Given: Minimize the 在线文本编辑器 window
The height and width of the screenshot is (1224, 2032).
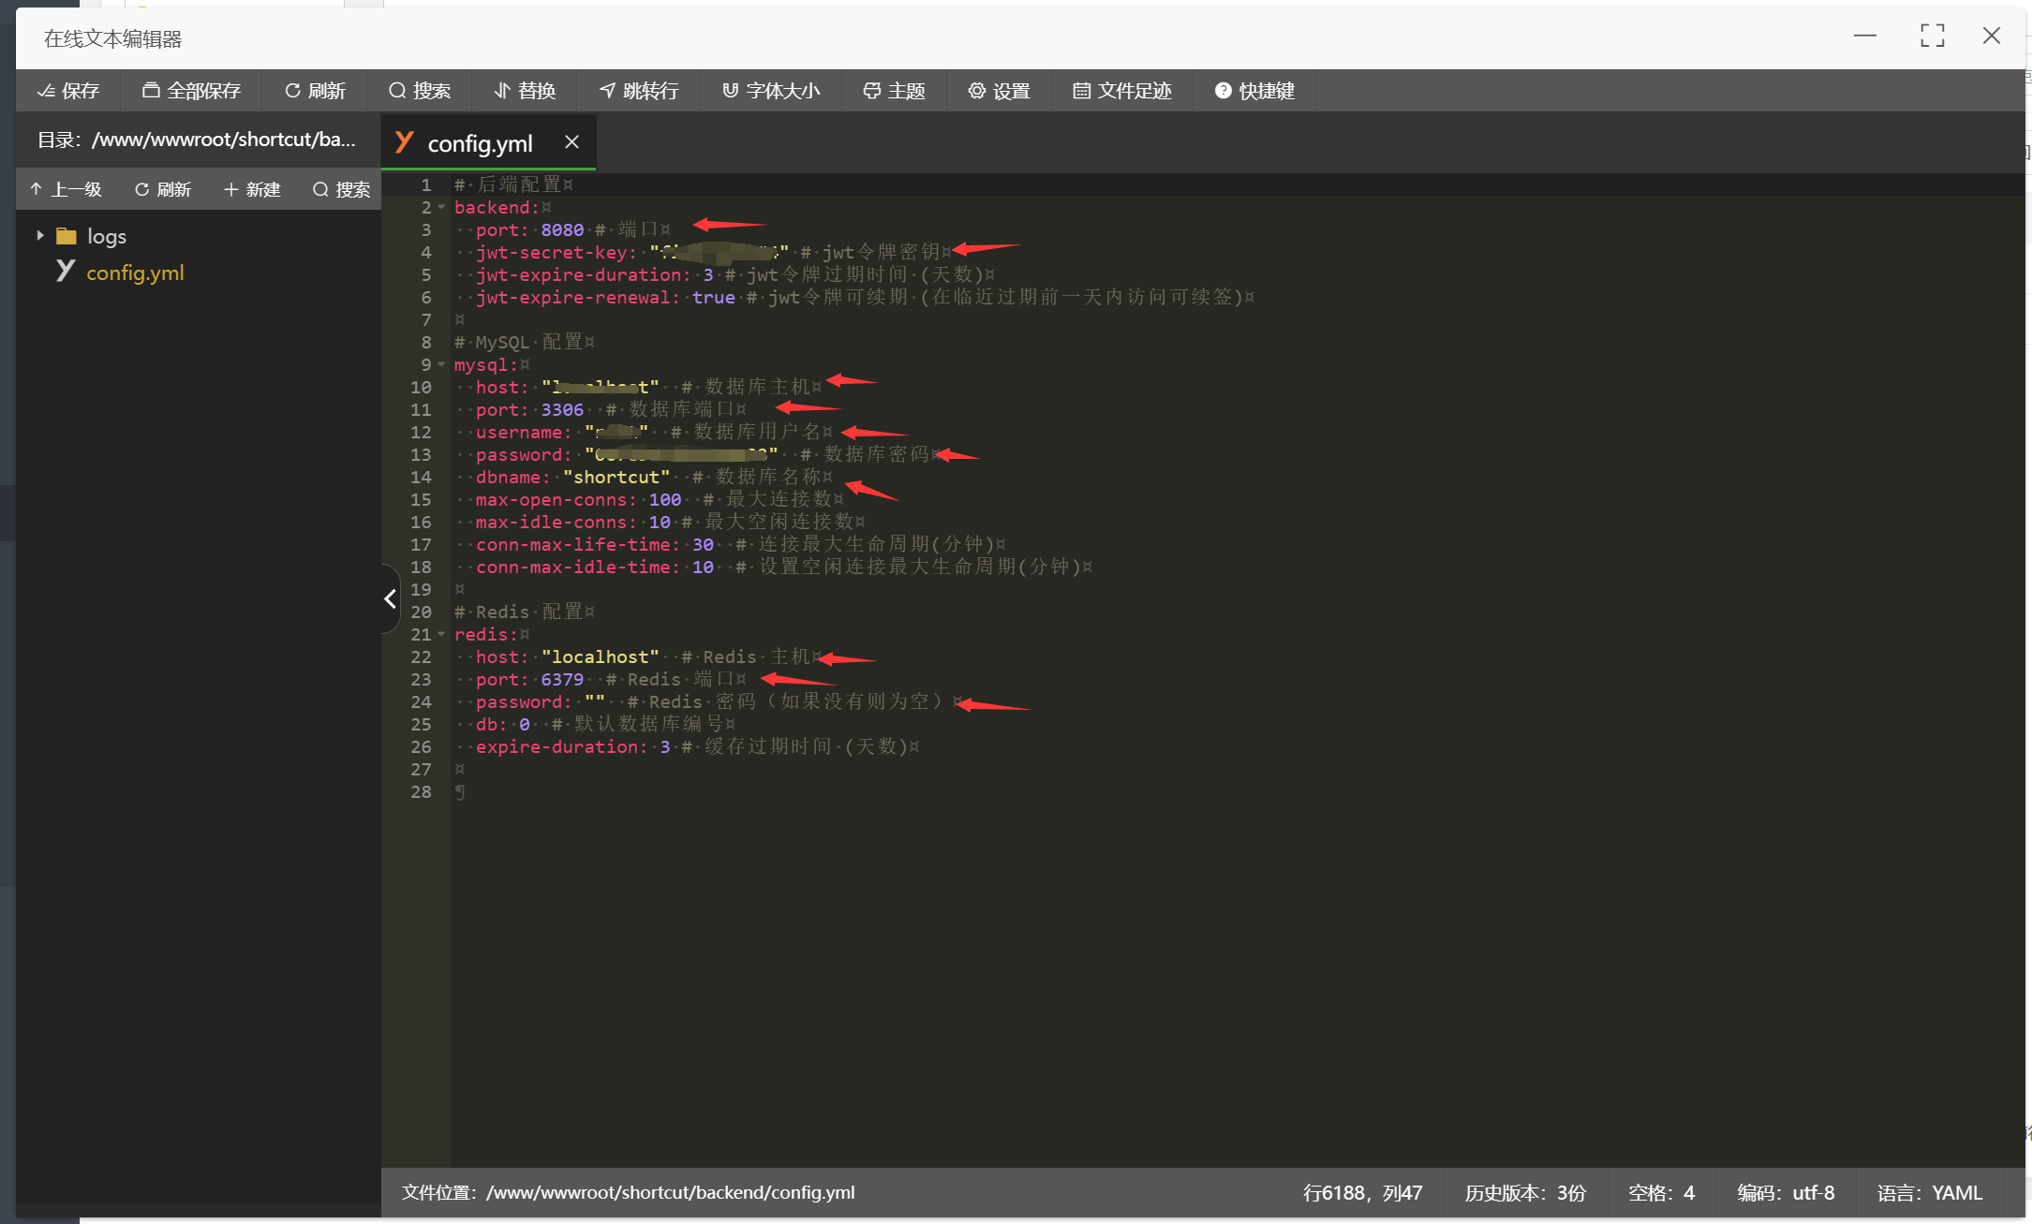Looking at the screenshot, I should point(1865,36).
